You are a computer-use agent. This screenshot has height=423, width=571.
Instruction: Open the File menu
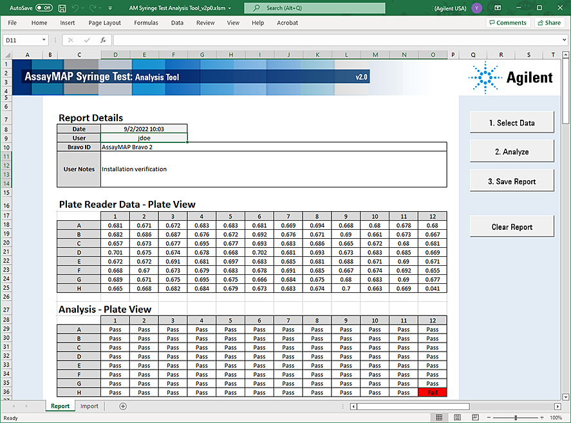12,23
